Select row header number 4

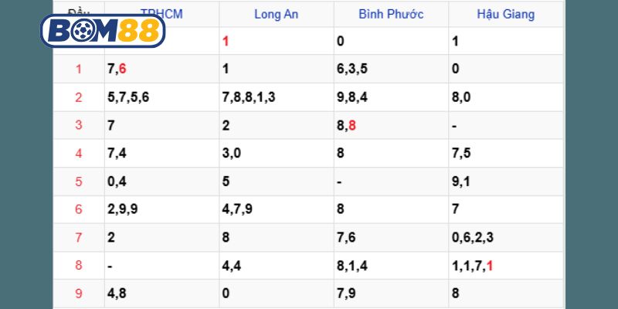78,154
